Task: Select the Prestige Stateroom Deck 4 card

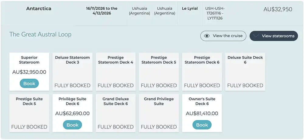Action: pos(116,72)
